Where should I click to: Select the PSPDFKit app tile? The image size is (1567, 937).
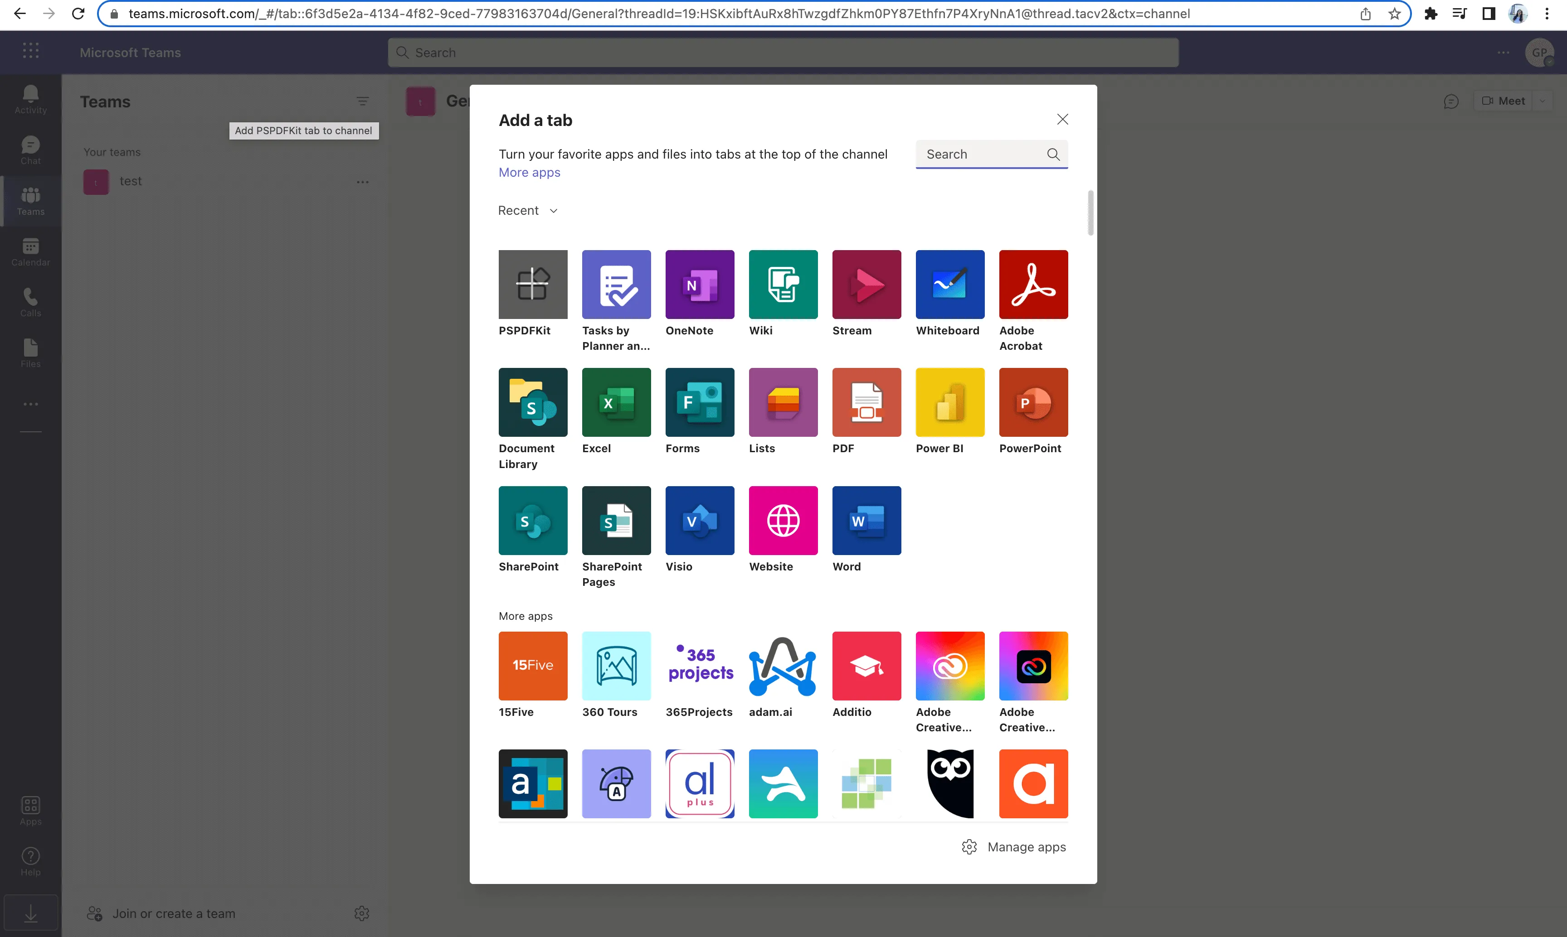click(533, 284)
